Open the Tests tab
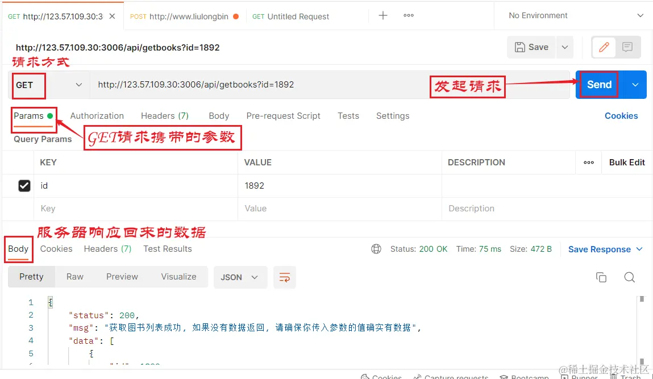This screenshot has width=653, height=379. 348,116
